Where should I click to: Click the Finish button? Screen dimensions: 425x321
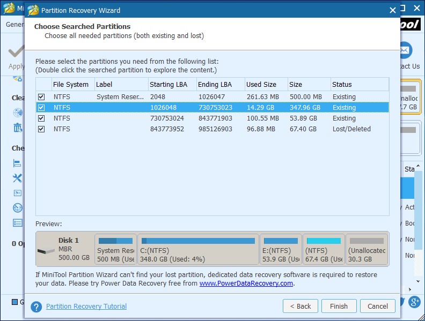click(339, 306)
